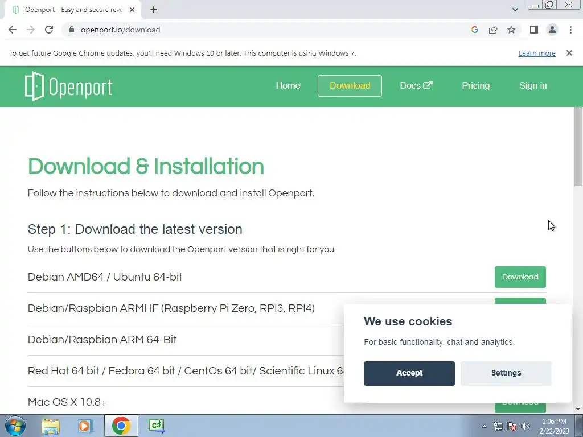583x437 pixels.
Task: Open the Docs external link
Action: [x=416, y=86]
